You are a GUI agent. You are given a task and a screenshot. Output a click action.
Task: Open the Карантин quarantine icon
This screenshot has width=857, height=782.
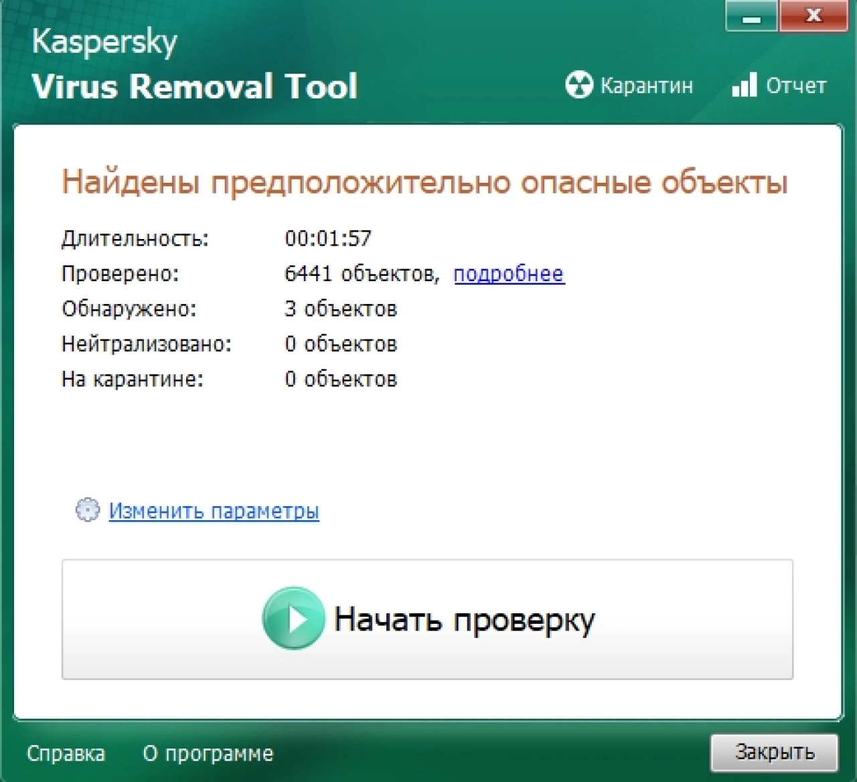[x=579, y=85]
